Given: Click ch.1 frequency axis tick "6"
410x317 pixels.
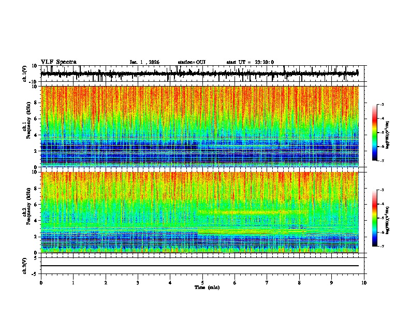Looking at the screenshot, I should (36, 119).
